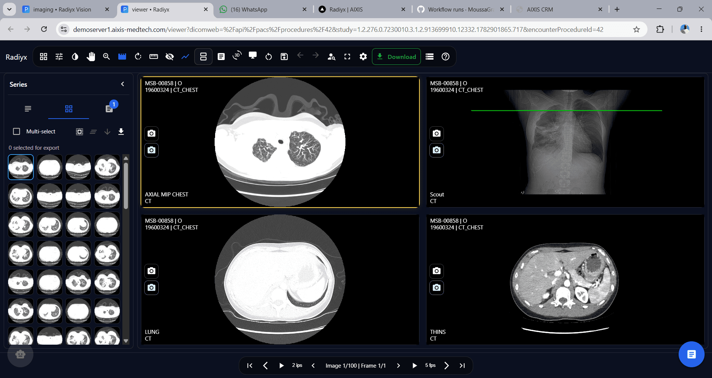The width and height of the screenshot is (712, 378).
Task: Open the 3D reconstruction tool
Action: pyautogui.click(x=237, y=56)
